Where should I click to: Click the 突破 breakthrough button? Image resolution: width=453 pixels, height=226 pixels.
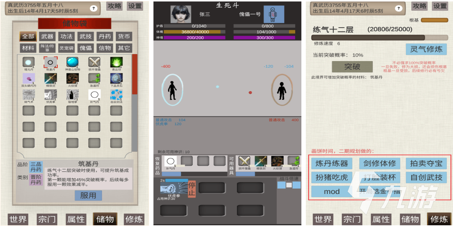[352, 67]
